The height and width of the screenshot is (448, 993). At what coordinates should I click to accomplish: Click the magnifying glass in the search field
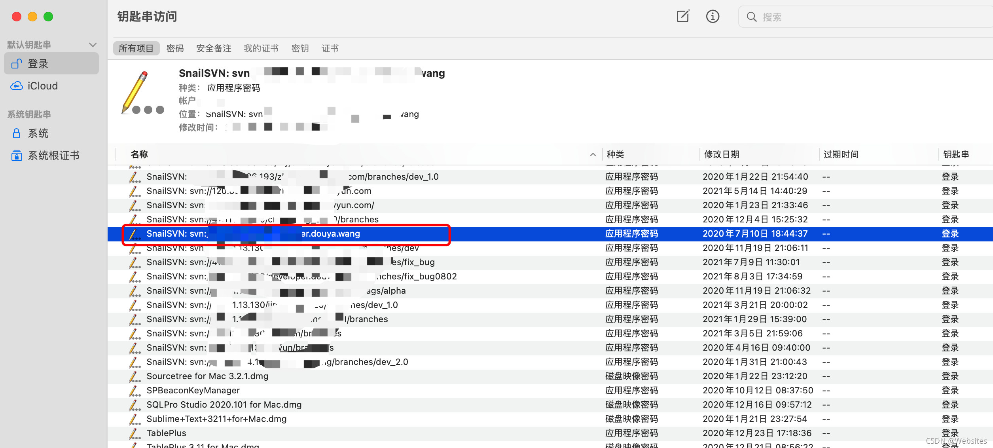point(752,17)
